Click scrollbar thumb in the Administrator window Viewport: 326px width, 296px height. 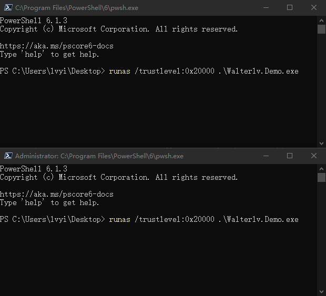coord(321,177)
